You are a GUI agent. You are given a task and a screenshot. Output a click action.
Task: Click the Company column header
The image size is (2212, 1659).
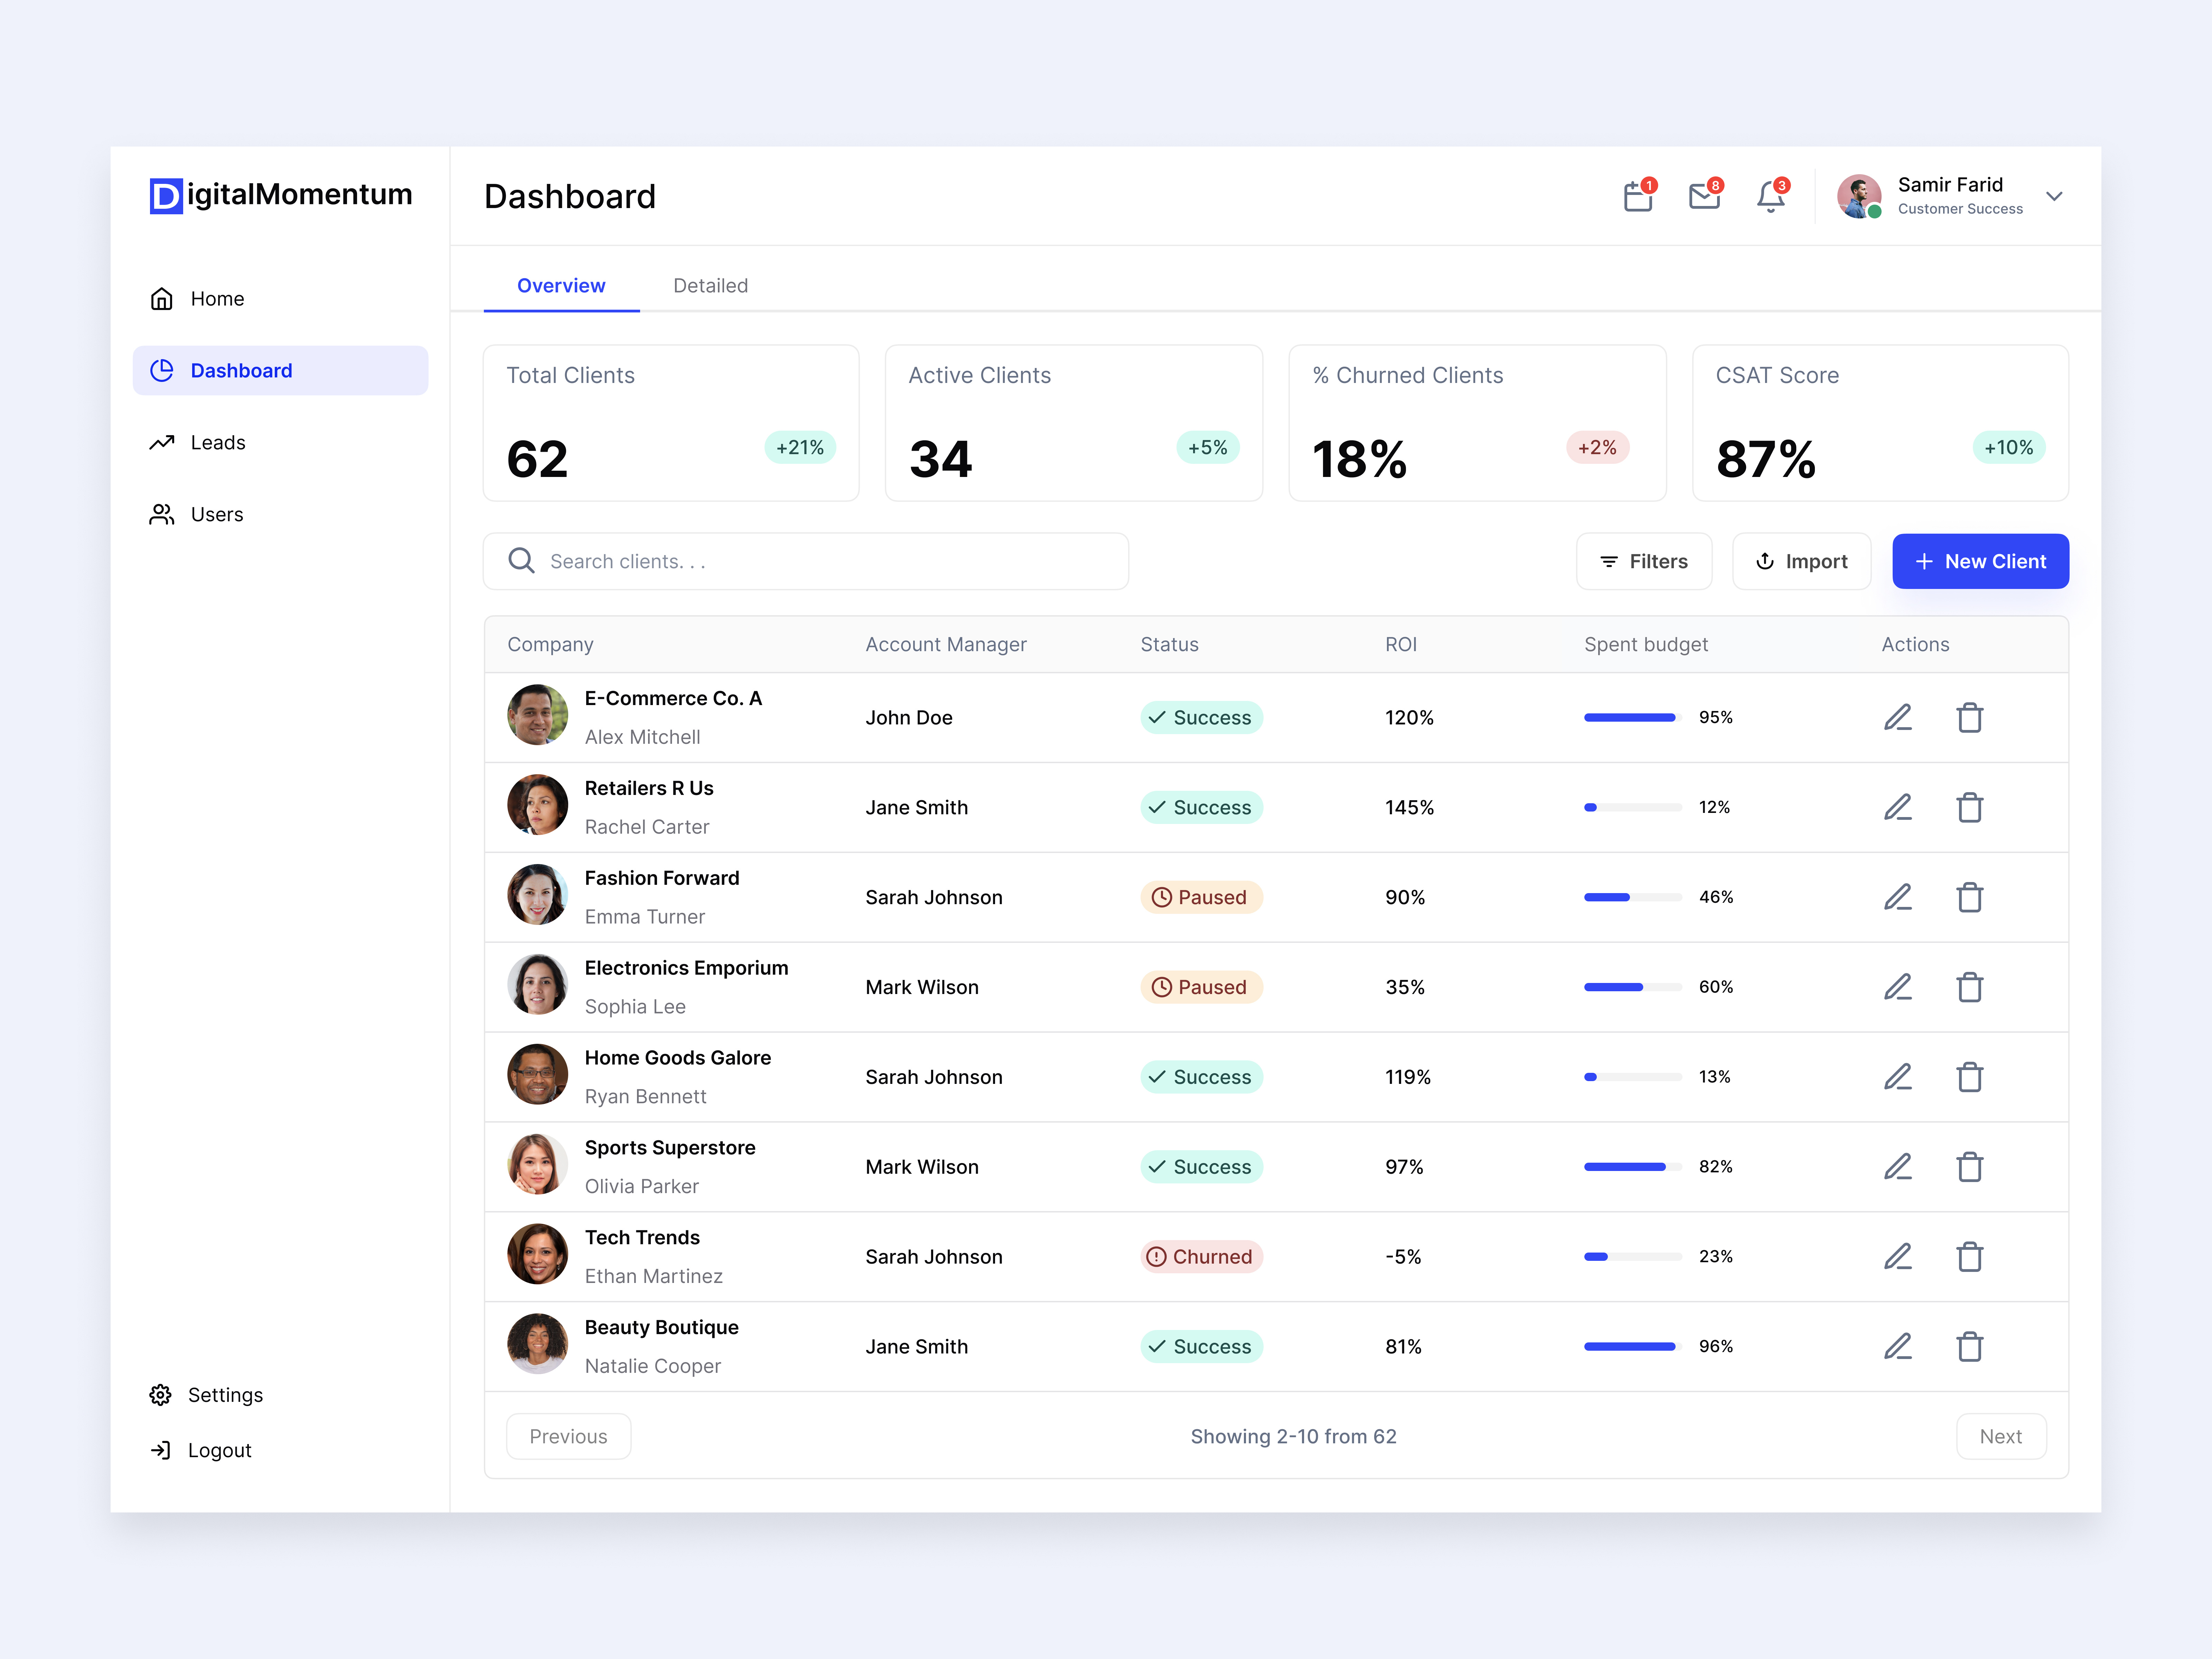[x=550, y=645]
